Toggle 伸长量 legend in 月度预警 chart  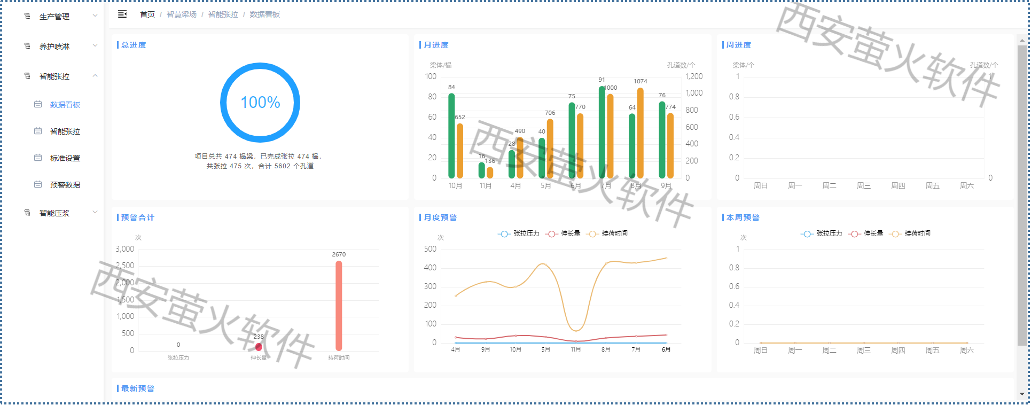coord(563,233)
